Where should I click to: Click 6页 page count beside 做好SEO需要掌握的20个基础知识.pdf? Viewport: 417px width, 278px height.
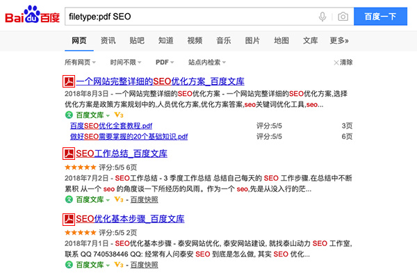[x=347, y=136]
